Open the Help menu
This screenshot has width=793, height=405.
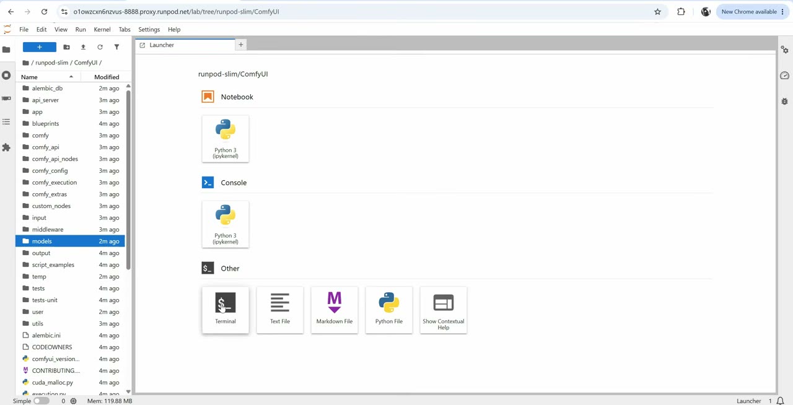point(174,29)
